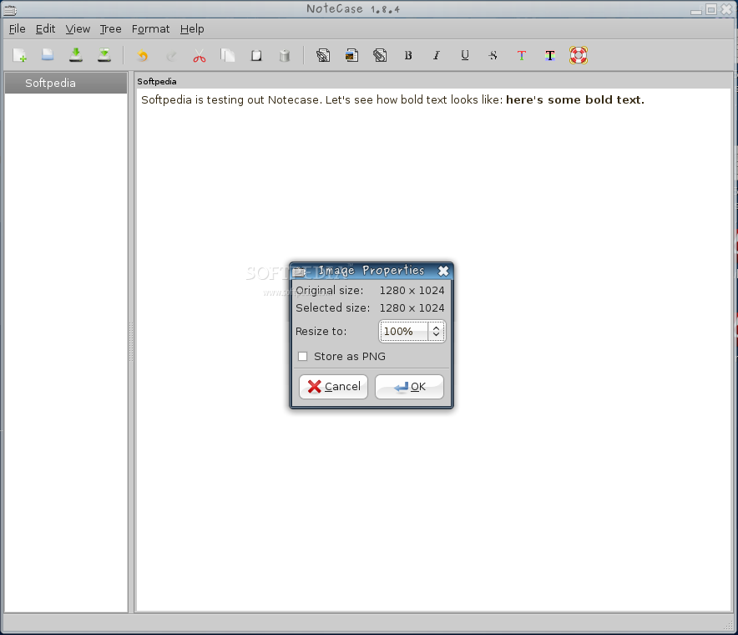738x635 pixels.
Task: Insert a picture using the image icon
Action: 351,56
